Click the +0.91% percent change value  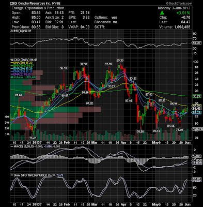183,13
